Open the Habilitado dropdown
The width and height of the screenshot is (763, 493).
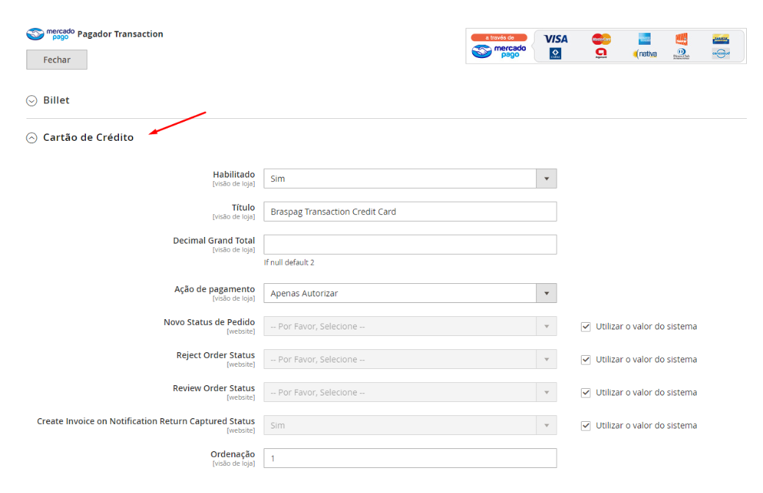pyautogui.click(x=409, y=178)
